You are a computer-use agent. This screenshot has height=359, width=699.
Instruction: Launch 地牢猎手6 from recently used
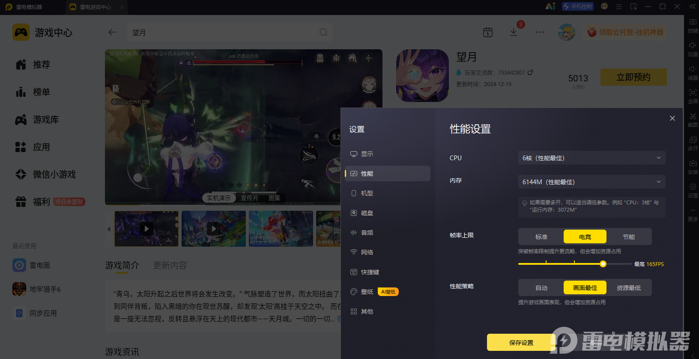tap(37, 289)
